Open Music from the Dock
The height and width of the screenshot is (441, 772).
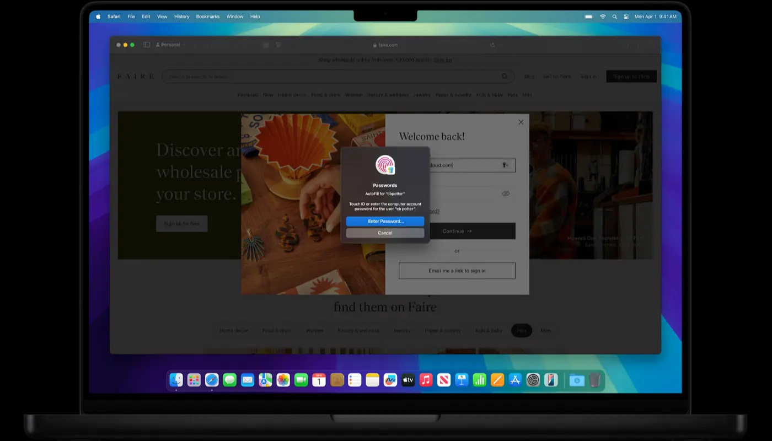426,380
